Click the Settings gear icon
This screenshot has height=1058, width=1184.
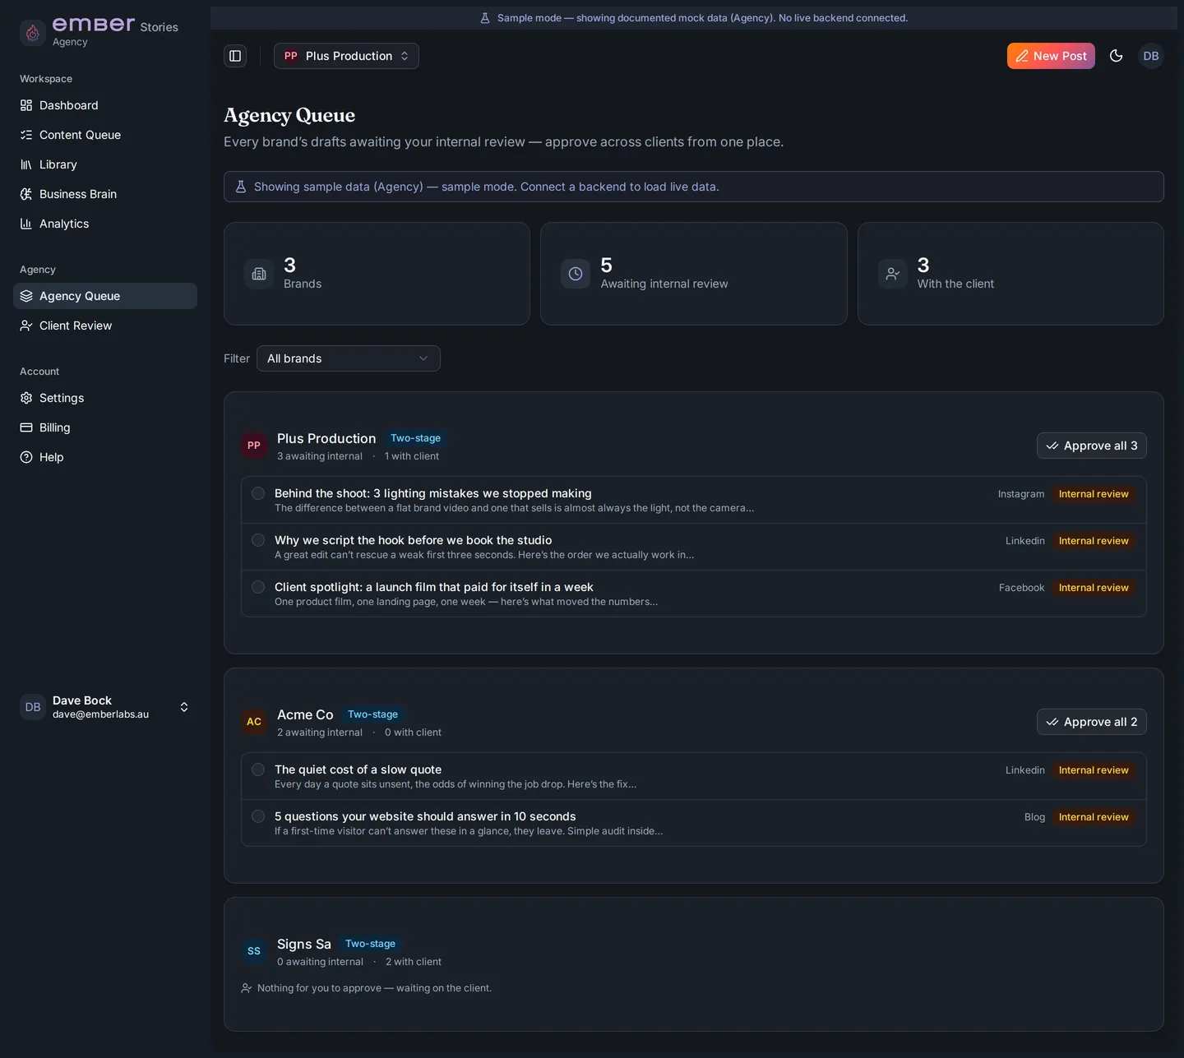click(x=26, y=398)
